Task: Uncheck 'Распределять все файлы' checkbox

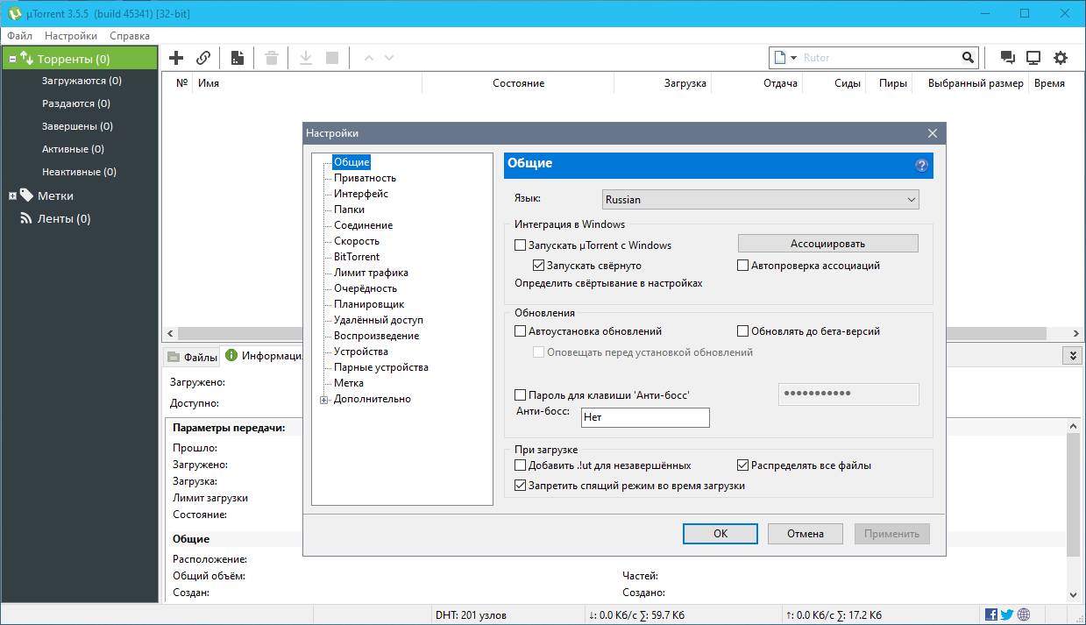Action: [743, 465]
